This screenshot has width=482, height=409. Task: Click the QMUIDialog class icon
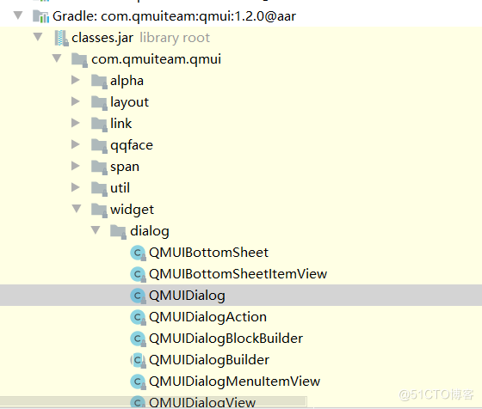click(138, 296)
